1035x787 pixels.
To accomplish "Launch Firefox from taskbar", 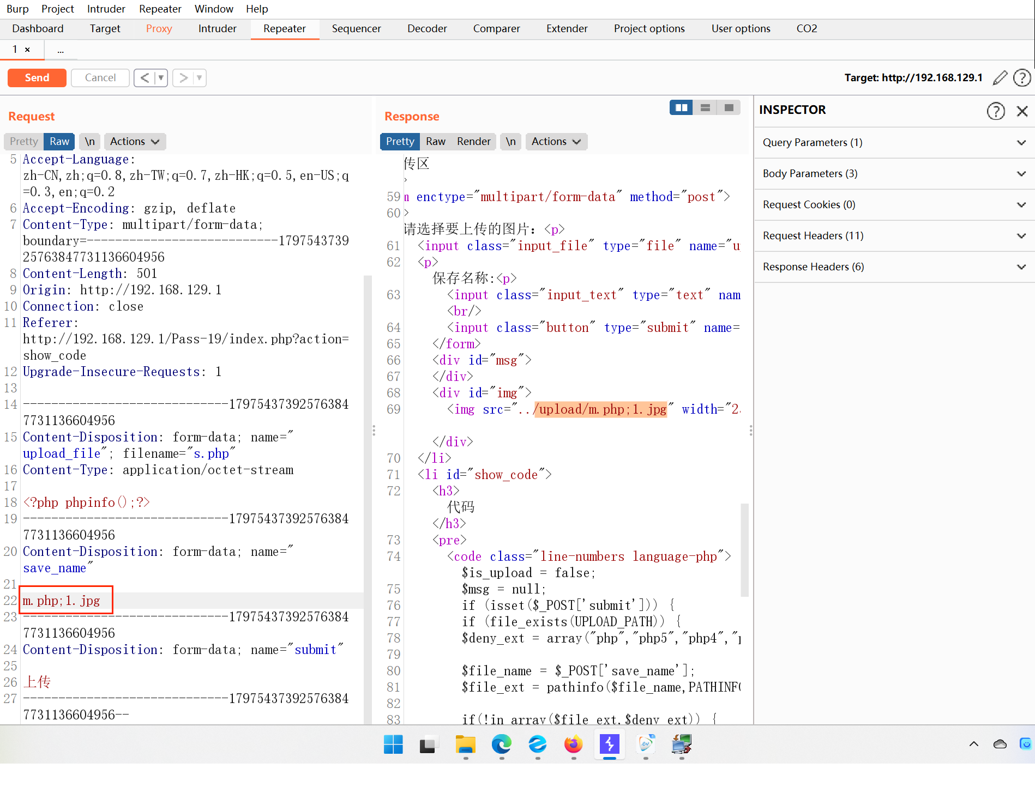I will (x=573, y=744).
